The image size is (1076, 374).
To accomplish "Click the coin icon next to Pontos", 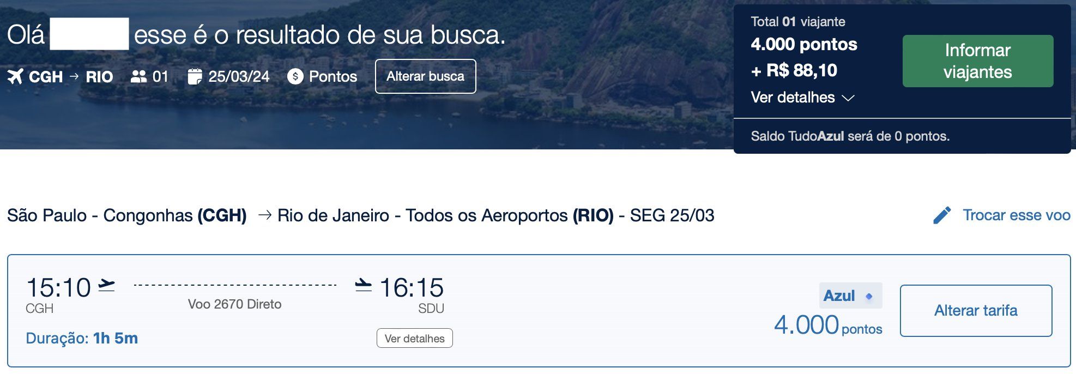I will [x=295, y=76].
